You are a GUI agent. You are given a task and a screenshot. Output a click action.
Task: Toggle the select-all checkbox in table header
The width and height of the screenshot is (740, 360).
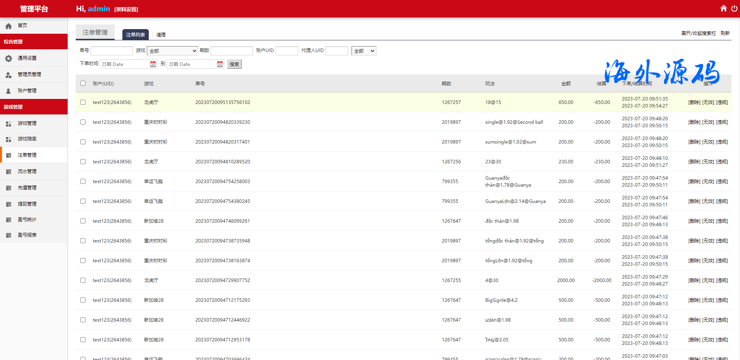[83, 83]
